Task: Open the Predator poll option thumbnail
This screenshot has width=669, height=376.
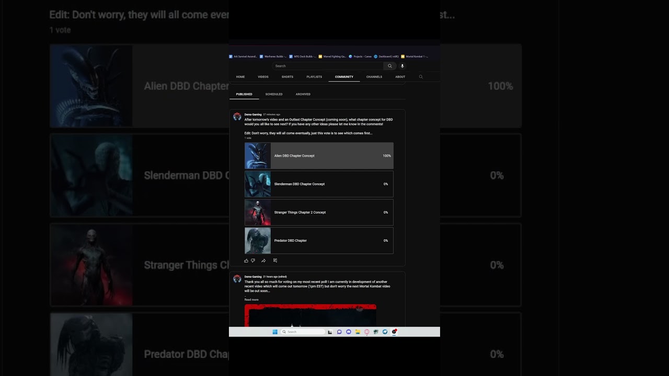Action: click(258, 240)
